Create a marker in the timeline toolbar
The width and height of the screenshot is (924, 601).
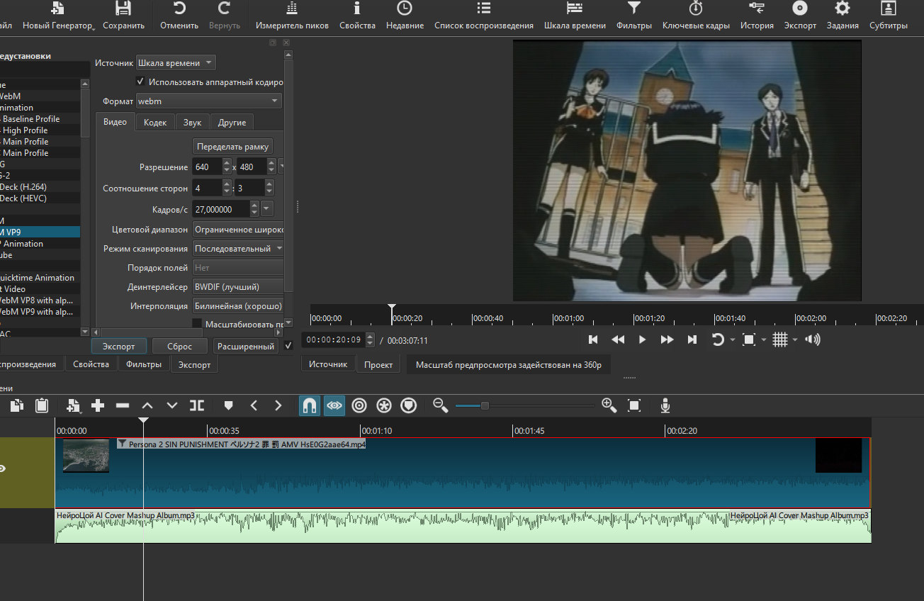[228, 405]
